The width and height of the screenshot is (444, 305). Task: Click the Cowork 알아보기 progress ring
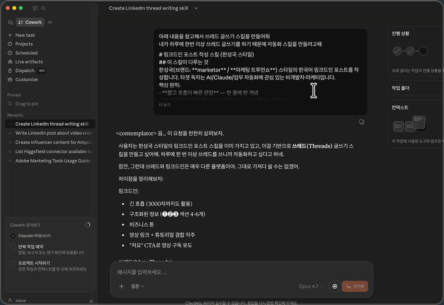pos(88,225)
